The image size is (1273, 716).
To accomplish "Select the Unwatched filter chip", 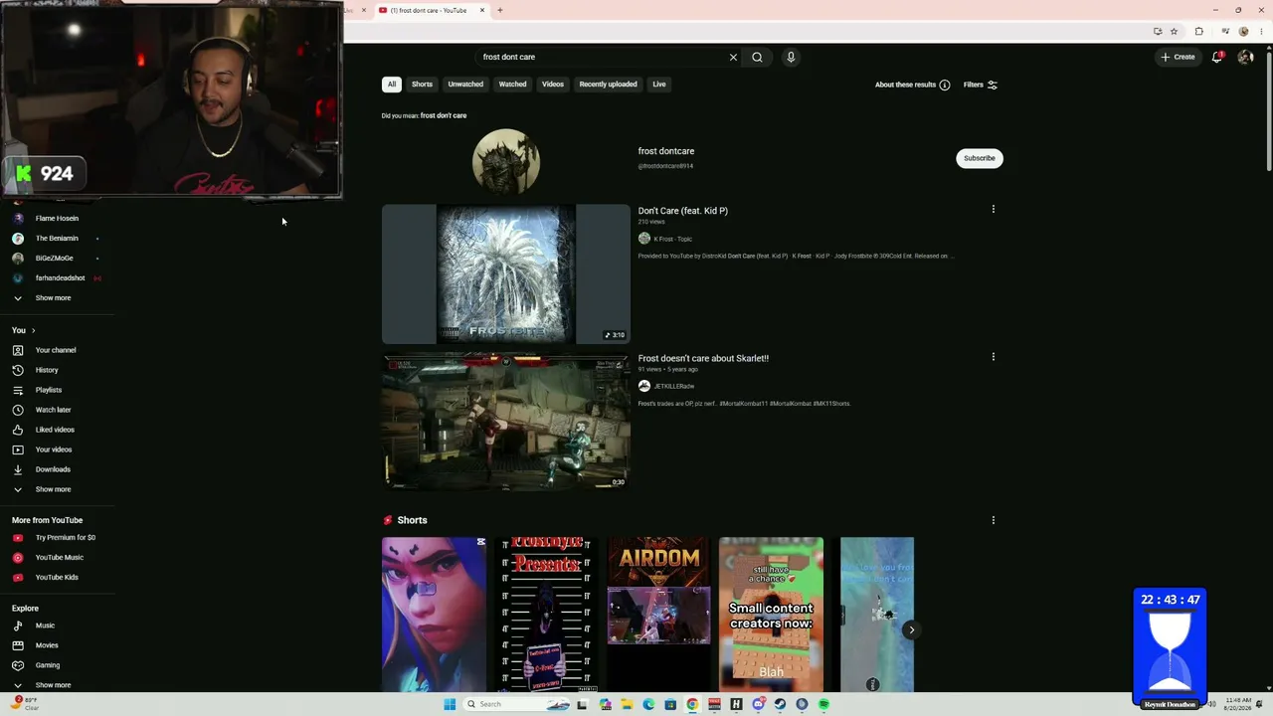I will [x=465, y=85].
